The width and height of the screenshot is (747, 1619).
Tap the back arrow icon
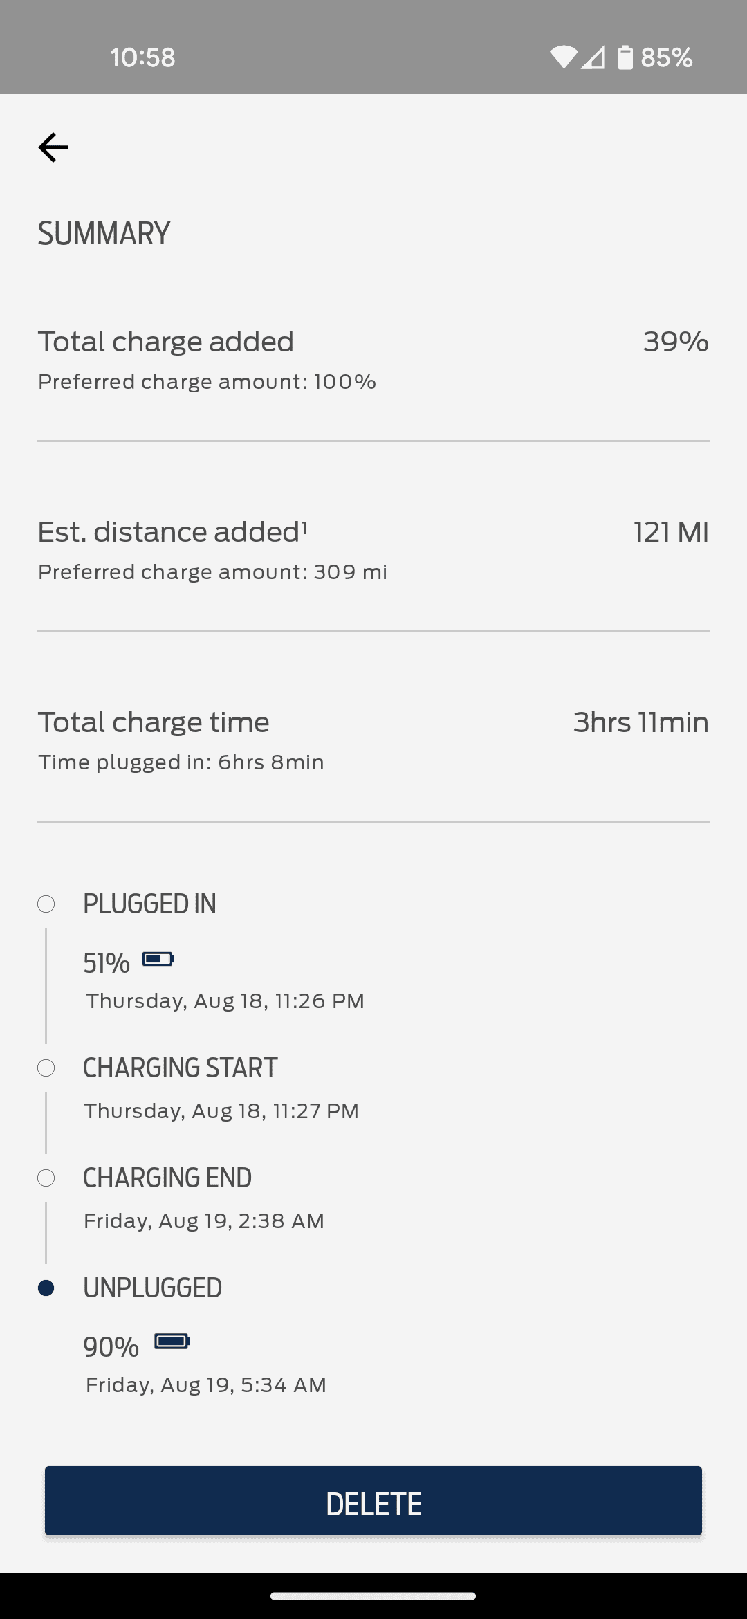[53, 147]
